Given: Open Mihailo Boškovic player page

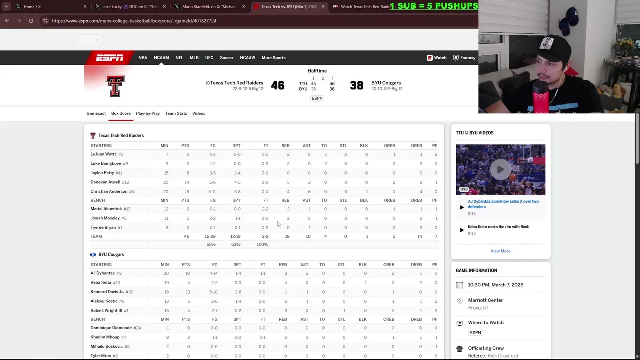Looking at the screenshot, I should coord(107,346).
